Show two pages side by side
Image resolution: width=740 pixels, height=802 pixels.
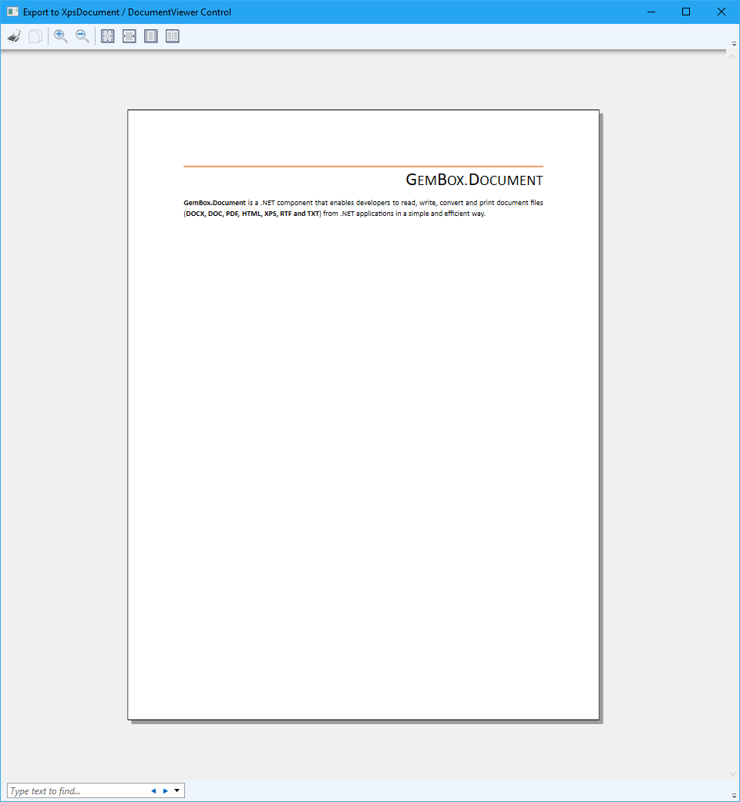point(173,36)
